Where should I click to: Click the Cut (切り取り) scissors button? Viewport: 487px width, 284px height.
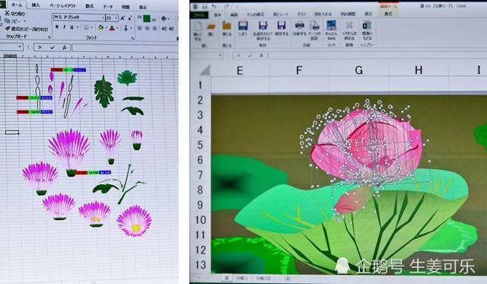pos(14,14)
